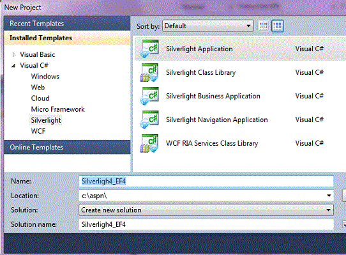The height and width of the screenshot is (255, 346).
Task: Click into the project Name field
Action: click(206, 182)
